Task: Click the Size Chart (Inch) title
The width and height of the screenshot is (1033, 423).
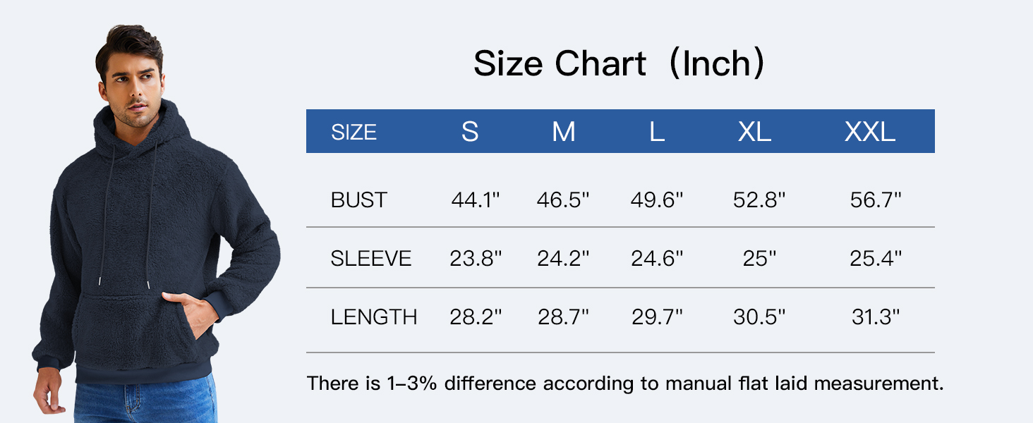Action: (619, 64)
